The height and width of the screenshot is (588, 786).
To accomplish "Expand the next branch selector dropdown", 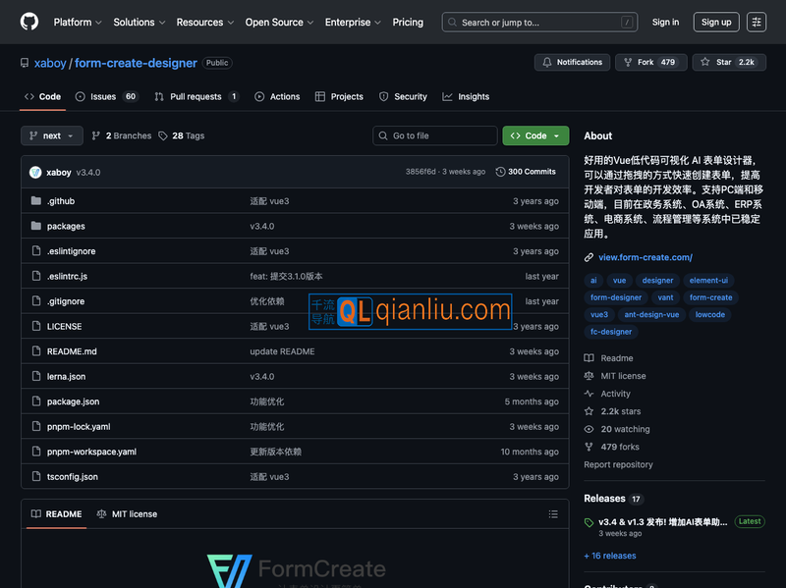I will [x=52, y=135].
